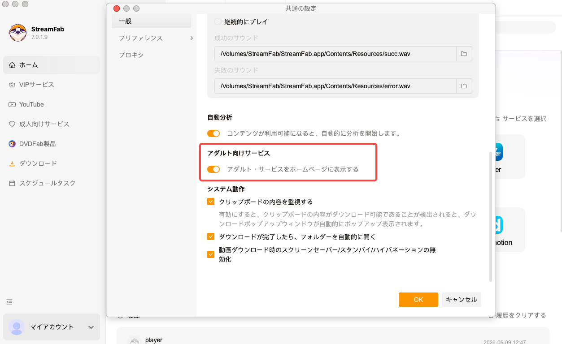Browse folder for error sound file
Screen dimensions: 562x344
[x=464, y=86]
